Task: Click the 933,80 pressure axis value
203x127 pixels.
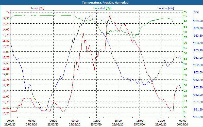Action: point(198,28)
